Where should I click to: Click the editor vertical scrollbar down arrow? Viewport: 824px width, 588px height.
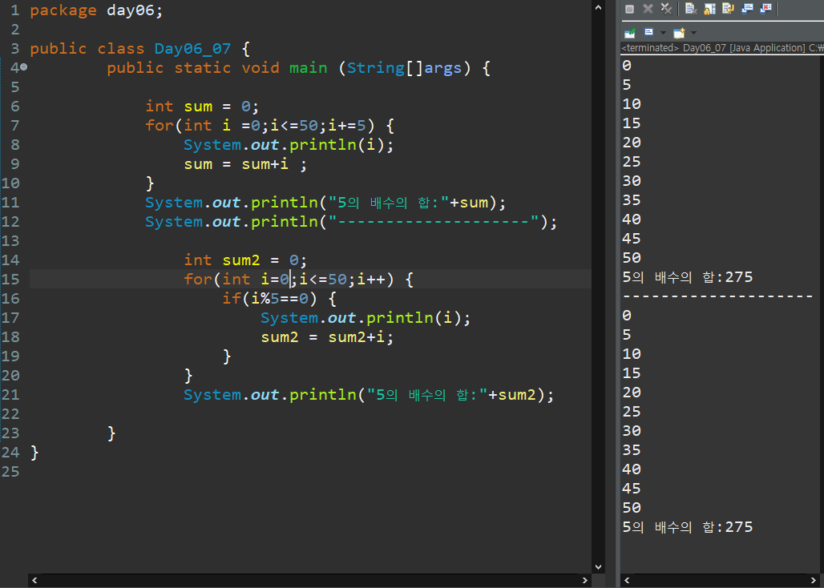tap(598, 567)
